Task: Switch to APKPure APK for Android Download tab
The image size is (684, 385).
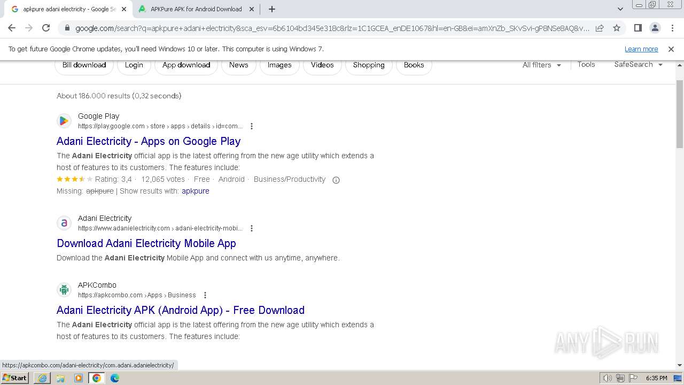Action: 196,9
